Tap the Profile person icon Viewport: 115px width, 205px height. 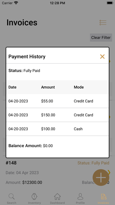click(80, 196)
